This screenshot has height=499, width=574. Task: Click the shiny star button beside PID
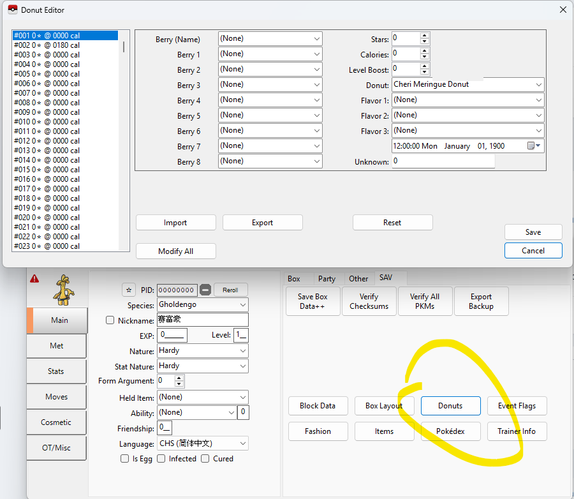[x=129, y=290]
